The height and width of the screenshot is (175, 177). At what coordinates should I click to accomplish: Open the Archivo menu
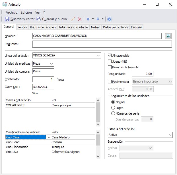(x=11, y=12)
